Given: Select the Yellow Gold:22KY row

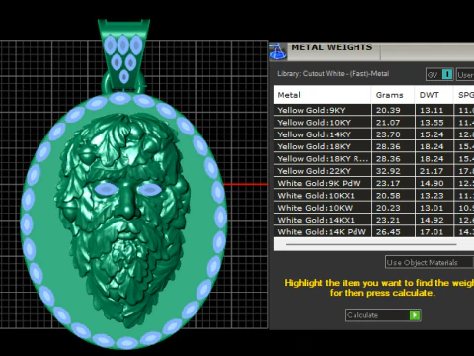Looking at the screenshot, I should coord(373,171).
